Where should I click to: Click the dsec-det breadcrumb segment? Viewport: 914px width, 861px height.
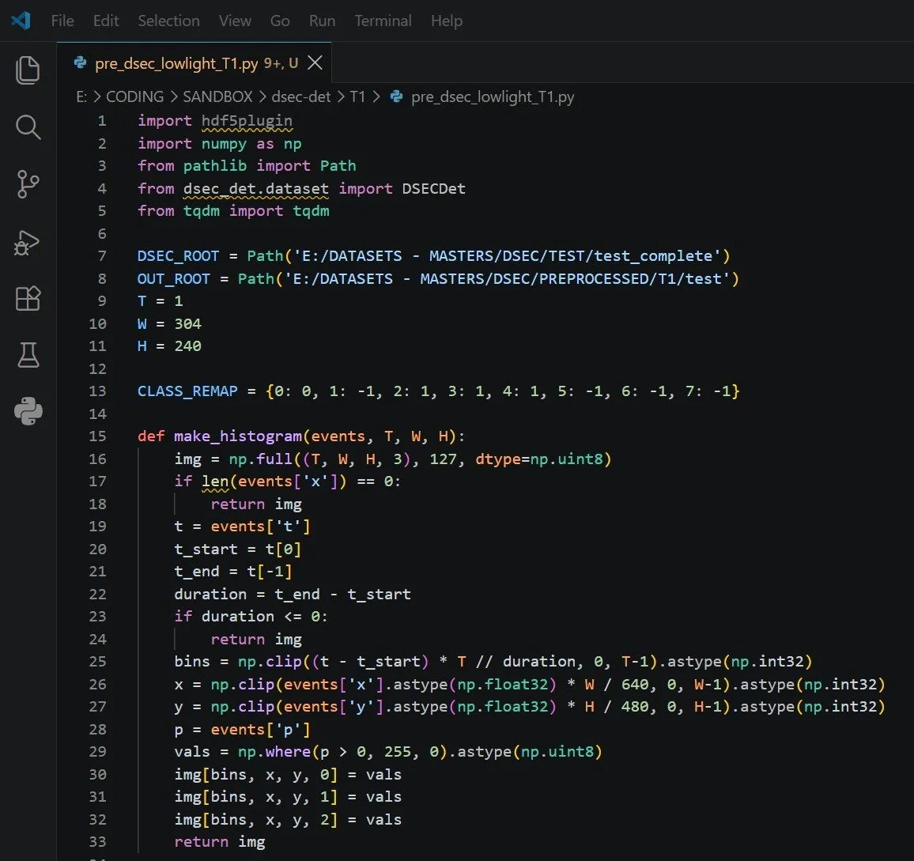[300, 96]
